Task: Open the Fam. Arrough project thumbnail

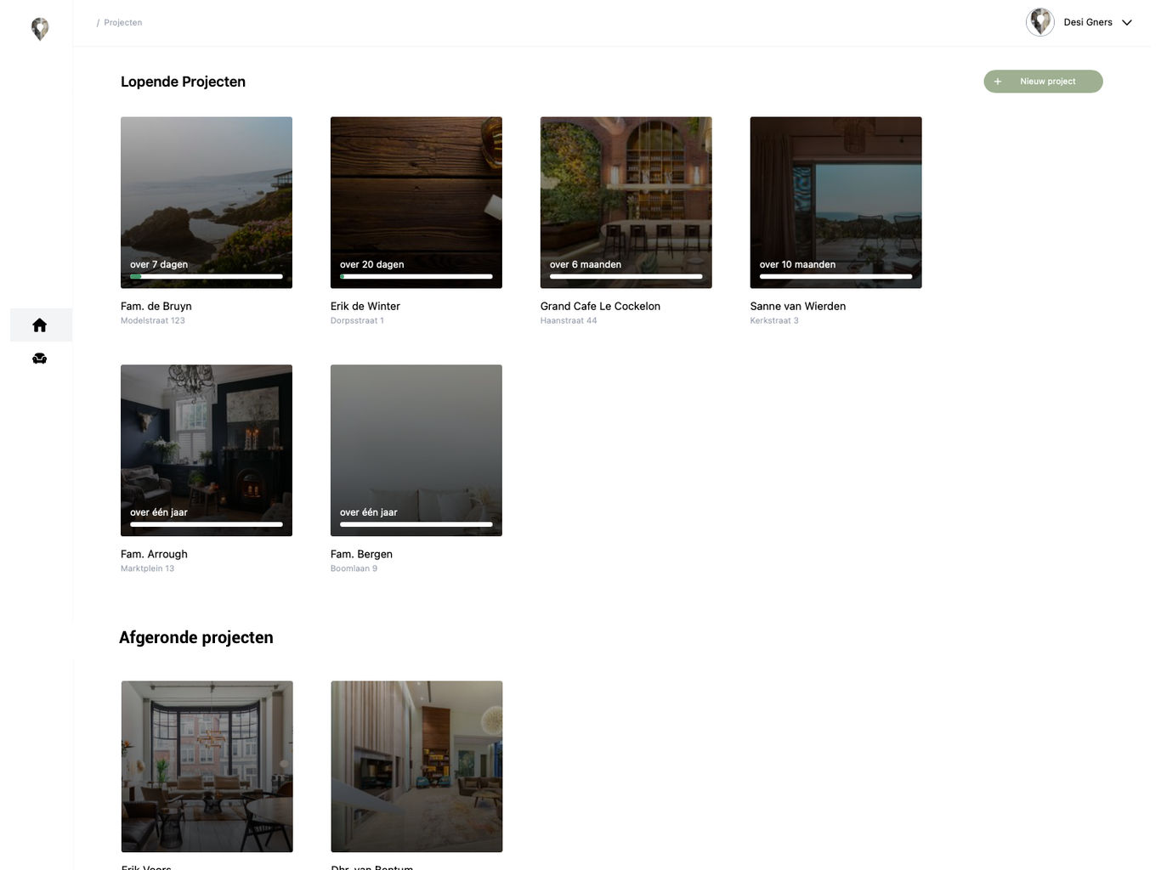Action: [x=207, y=450]
